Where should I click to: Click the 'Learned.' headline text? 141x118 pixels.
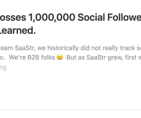(x=18, y=31)
